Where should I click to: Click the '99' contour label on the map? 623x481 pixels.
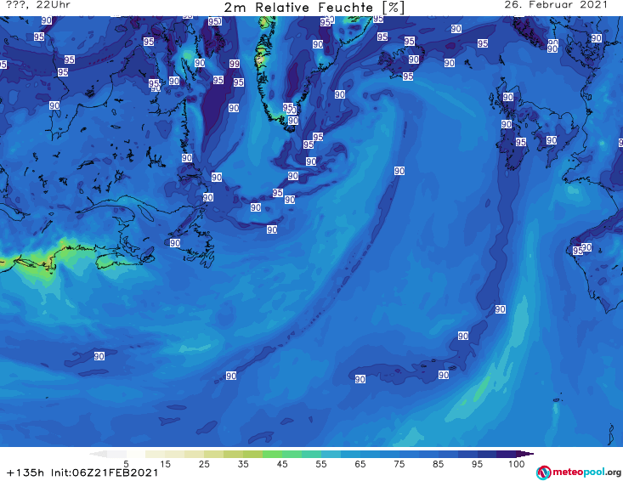tap(235, 64)
